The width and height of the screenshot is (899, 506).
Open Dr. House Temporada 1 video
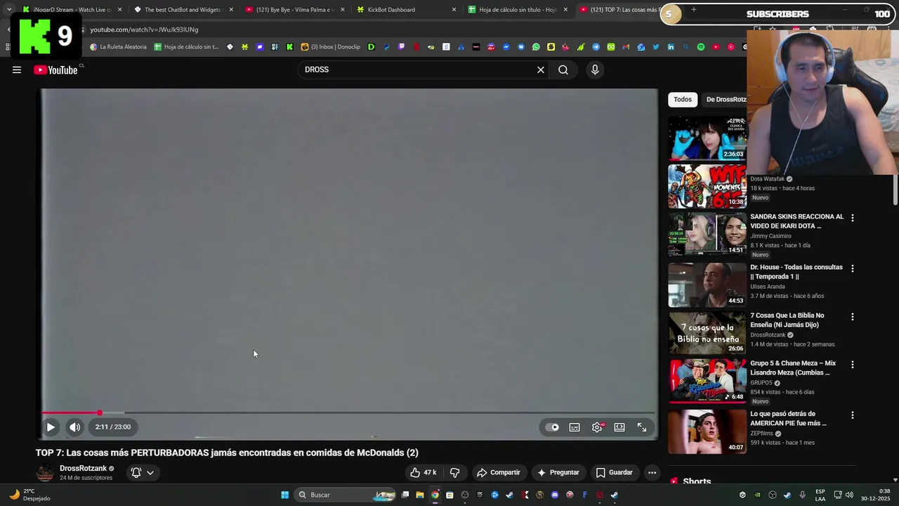coord(798,272)
